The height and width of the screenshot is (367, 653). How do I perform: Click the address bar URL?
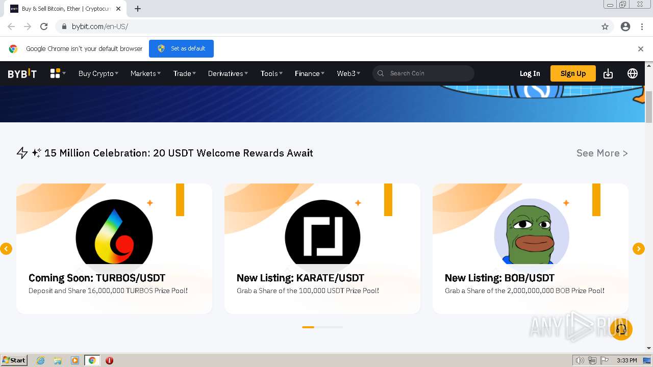(100, 27)
